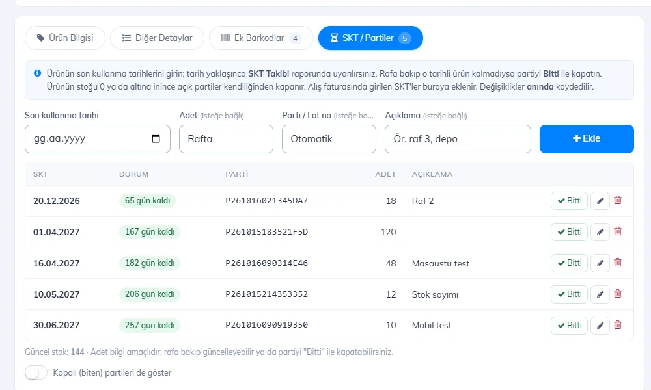Click the PARTİ column header
The width and height of the screenshot is (651, 390).
pyautogui.click(x=237, y=174)
